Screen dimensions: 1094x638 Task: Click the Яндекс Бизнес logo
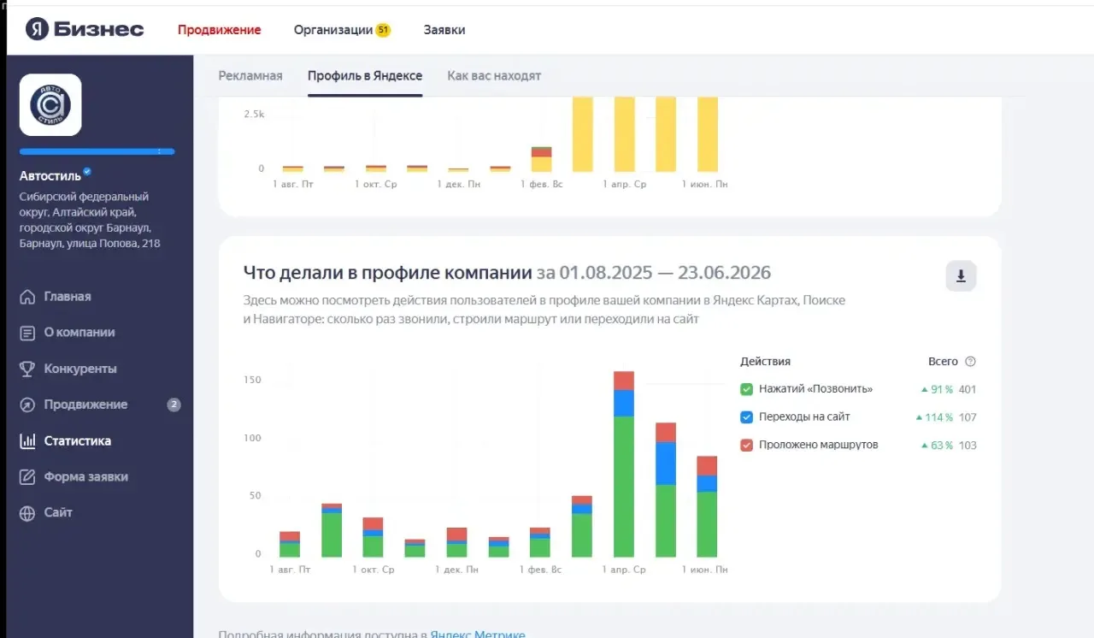(84, 29)
